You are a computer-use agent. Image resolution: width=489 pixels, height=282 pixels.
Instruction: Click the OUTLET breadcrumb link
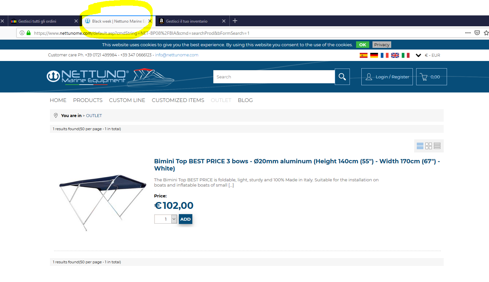[x=94, y=116]
